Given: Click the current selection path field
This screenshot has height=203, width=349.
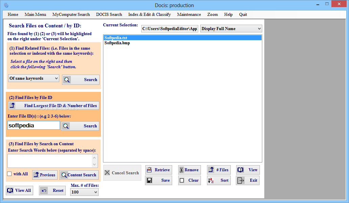Looking at the screenshot, I should pos(170,29).
